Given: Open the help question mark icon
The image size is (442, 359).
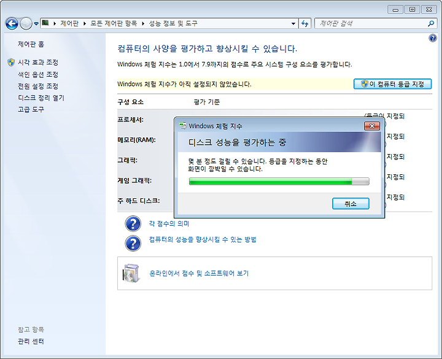Looking at the screenshot, I should tap(433, 38).
